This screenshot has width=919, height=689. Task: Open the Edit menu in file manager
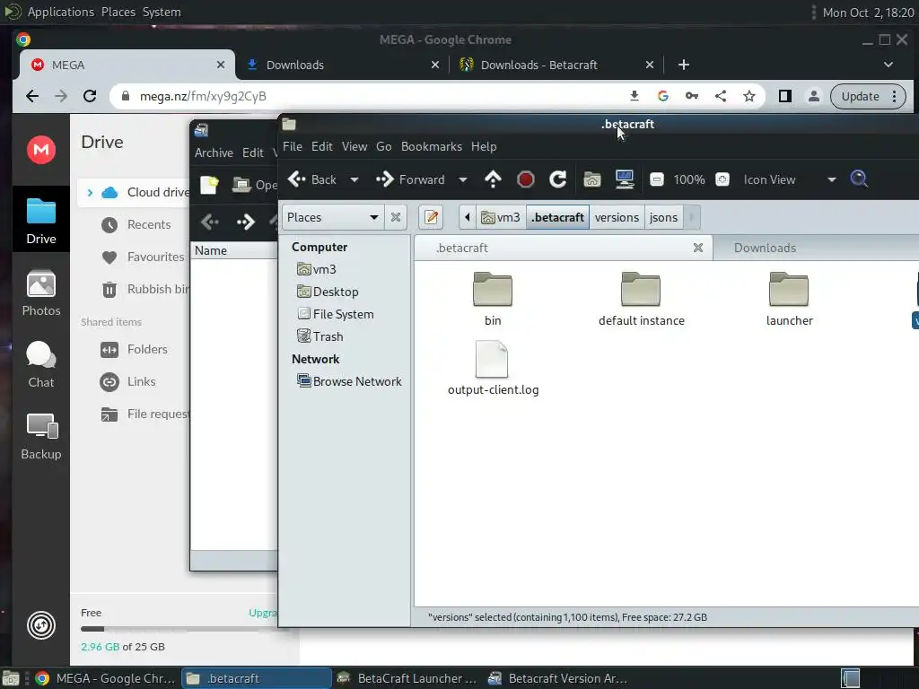(x=322, y=146)
